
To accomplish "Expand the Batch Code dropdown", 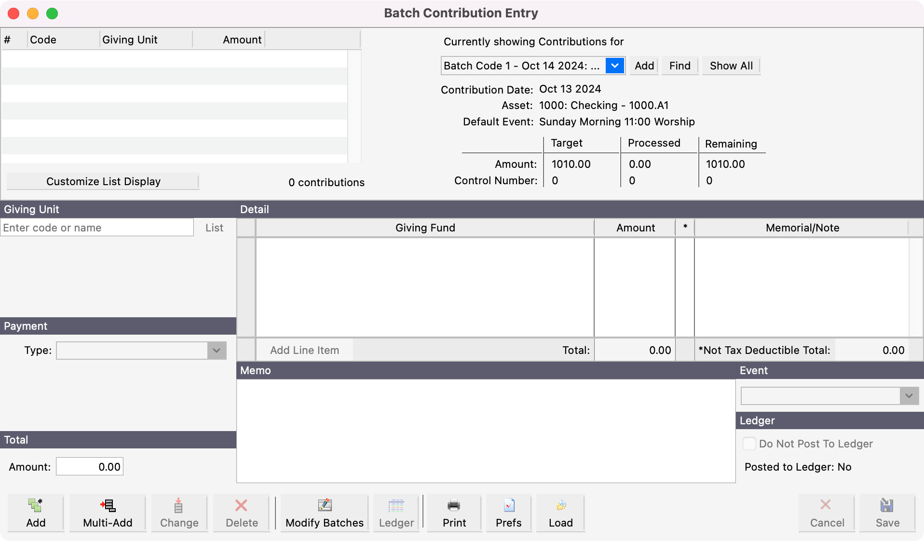I will click(x=615, y=66).
